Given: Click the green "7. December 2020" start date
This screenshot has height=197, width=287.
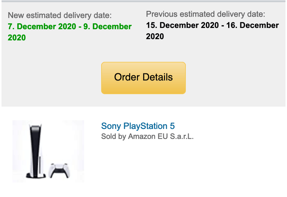Looking at the screenshot, I should click(x=41, y=27).
